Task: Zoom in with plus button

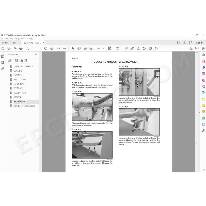Action: click(91, 48)
